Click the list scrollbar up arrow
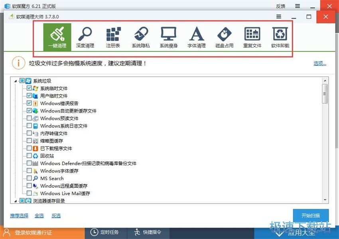 click(325, 81)
